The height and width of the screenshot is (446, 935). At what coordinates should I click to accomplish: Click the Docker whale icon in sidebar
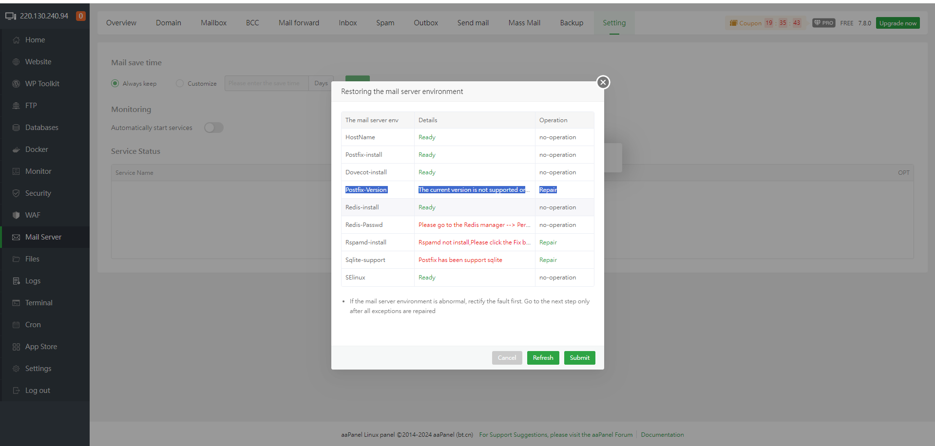pos(16,149)
